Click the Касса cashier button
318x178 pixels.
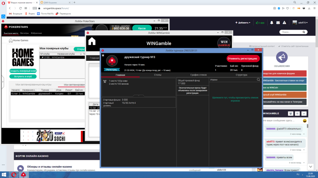tap(142, 29)
